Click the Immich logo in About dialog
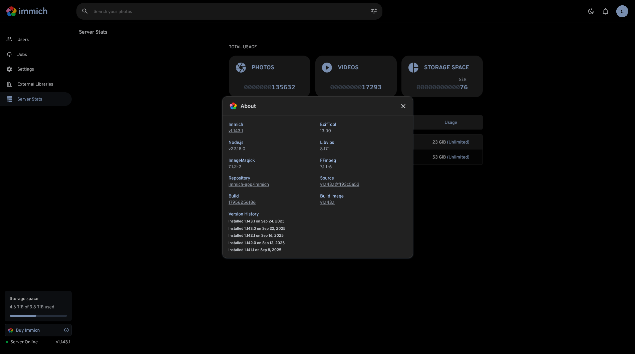This screenshot has height=354, width=635. (233, 106)
